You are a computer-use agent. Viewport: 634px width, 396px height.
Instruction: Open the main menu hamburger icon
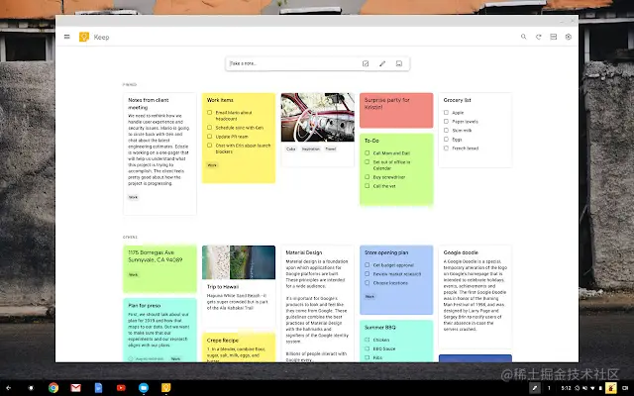point(66,37)
